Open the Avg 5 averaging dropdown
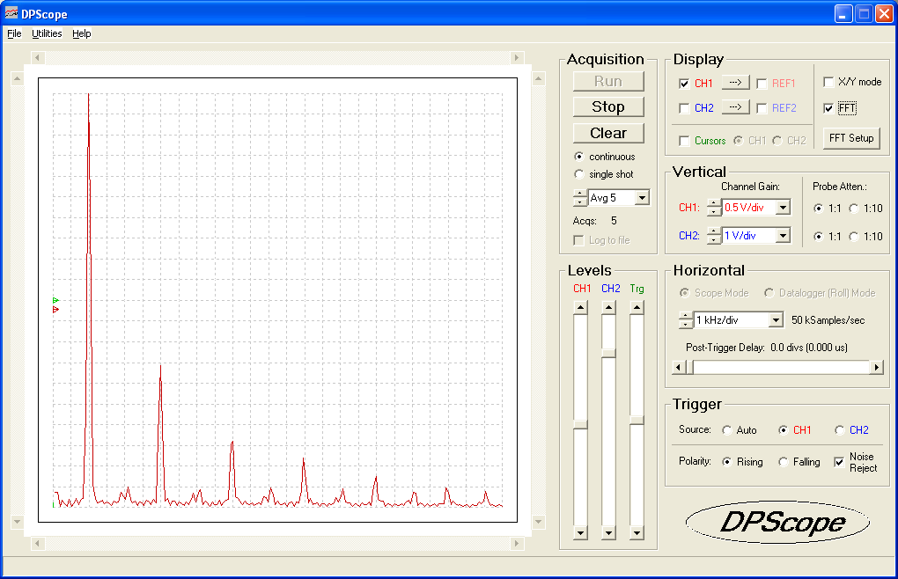This screenshot has width=898, height=579. click(x=641, y=197)
